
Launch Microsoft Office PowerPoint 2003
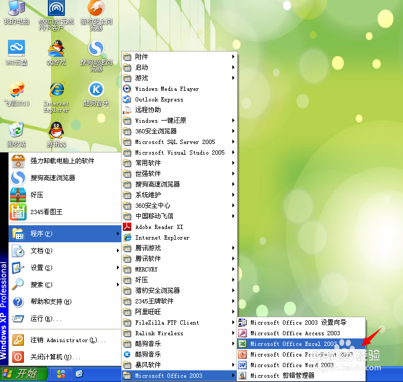pos(301,354)
